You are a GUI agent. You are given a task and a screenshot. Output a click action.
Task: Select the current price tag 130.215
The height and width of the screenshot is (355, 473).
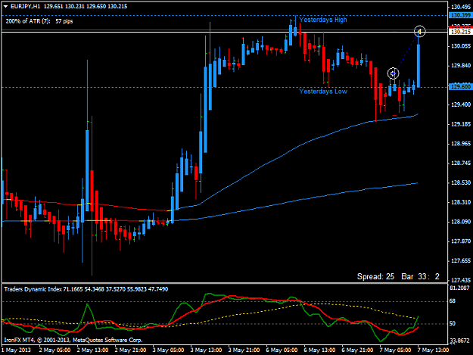[x=460, y=32]
